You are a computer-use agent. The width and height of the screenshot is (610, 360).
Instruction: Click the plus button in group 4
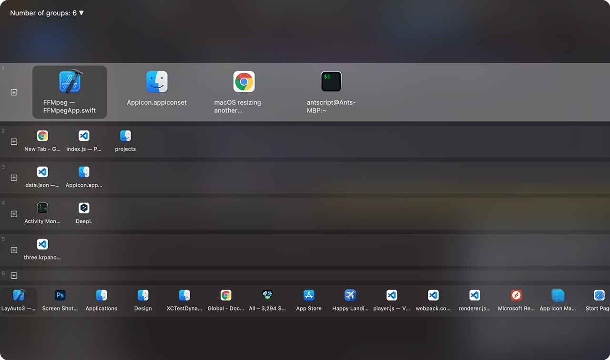pyautogui.click(x=14, y=214)
